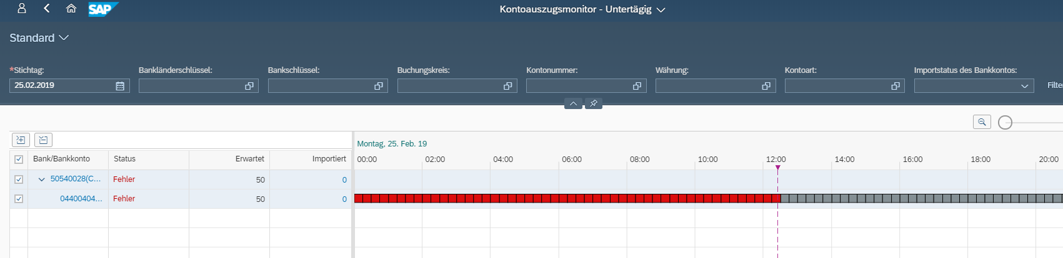Collapse all rows in the table toolbar
Screen dimensions: 1063x258
[x=43, y=140]
